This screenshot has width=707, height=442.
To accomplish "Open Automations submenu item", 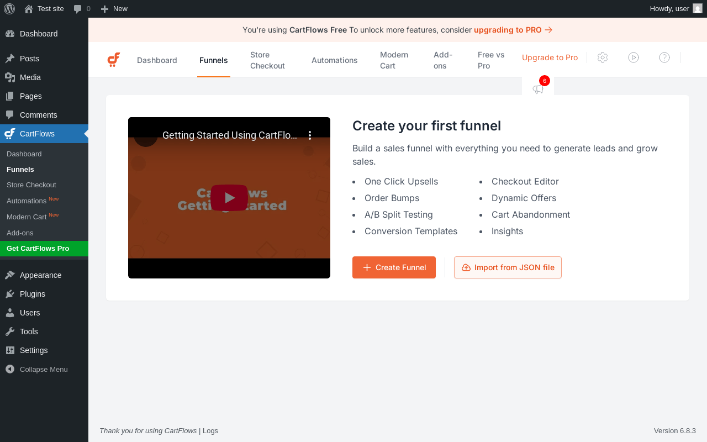I will [x=44, y=201].
